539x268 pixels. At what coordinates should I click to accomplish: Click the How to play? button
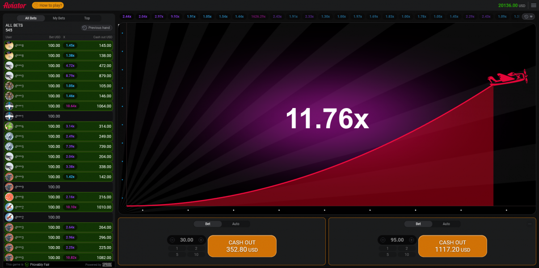tap(48, 5)
